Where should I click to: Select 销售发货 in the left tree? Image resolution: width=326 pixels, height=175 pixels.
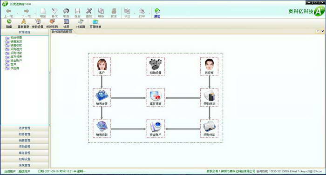pyautogui.click(x=16, y=41)
